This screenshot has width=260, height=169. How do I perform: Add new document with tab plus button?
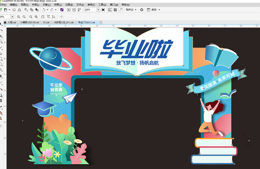(x=101, y=22)
